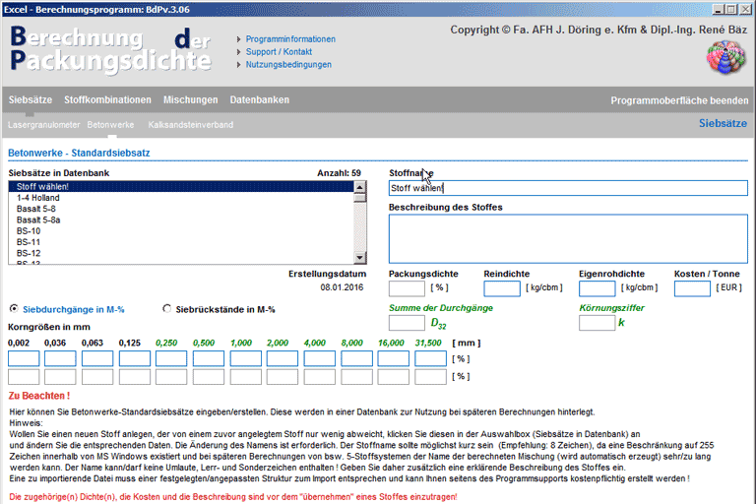Screen dimensions: 756x504
Task: Click the Eigenrohdichte input field
Action: (597, 288)
